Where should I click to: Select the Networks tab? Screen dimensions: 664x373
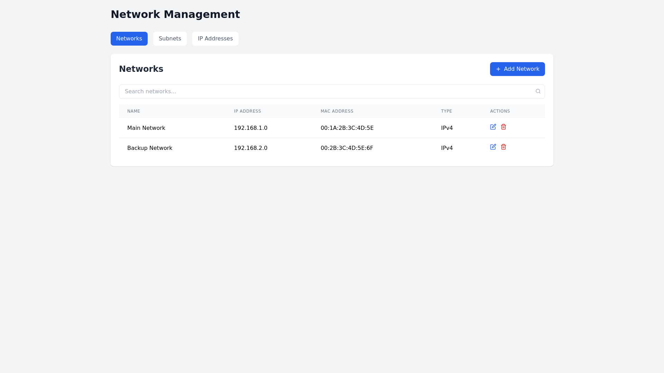click(x=129, y=39)
